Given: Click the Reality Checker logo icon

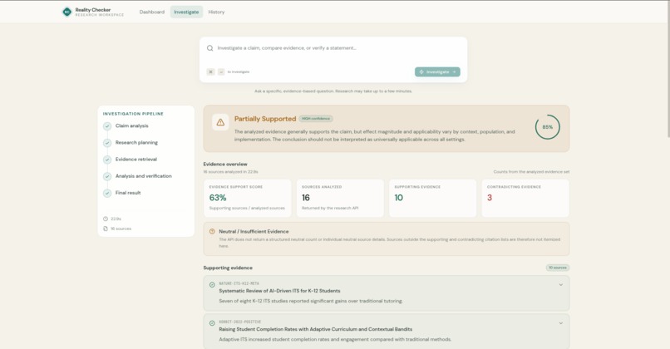Looking at the screenshot, I should [67, 12].
